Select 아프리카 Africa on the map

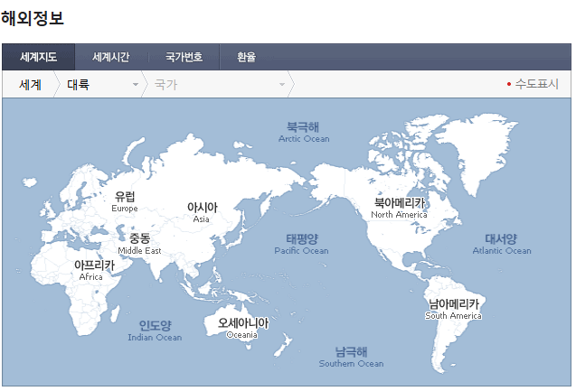point(94,270)
